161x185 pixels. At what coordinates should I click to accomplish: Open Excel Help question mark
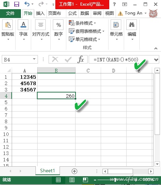tap(114, 4)
